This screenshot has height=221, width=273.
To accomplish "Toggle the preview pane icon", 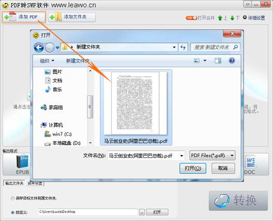I will [218, 60].
